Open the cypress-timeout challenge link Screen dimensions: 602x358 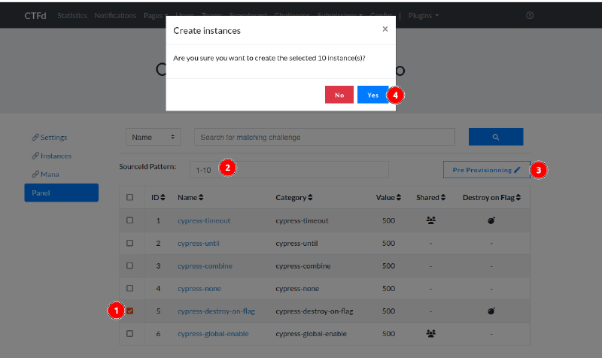(x=204, y=220)
